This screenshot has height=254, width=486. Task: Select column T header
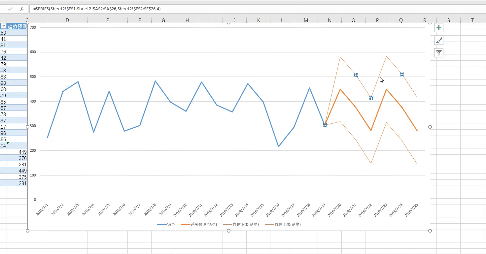(472, 20)
